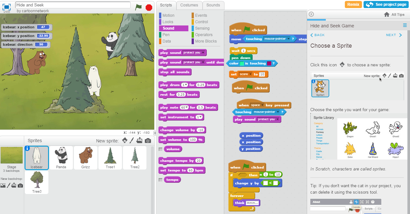Open the Data block category
410x214 pixels.
167,41
